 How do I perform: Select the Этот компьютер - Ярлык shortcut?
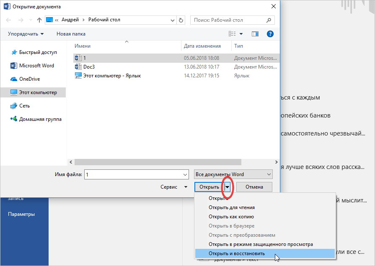pos(112,76)
